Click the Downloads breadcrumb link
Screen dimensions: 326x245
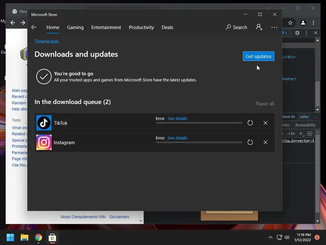tap(47, 41)
